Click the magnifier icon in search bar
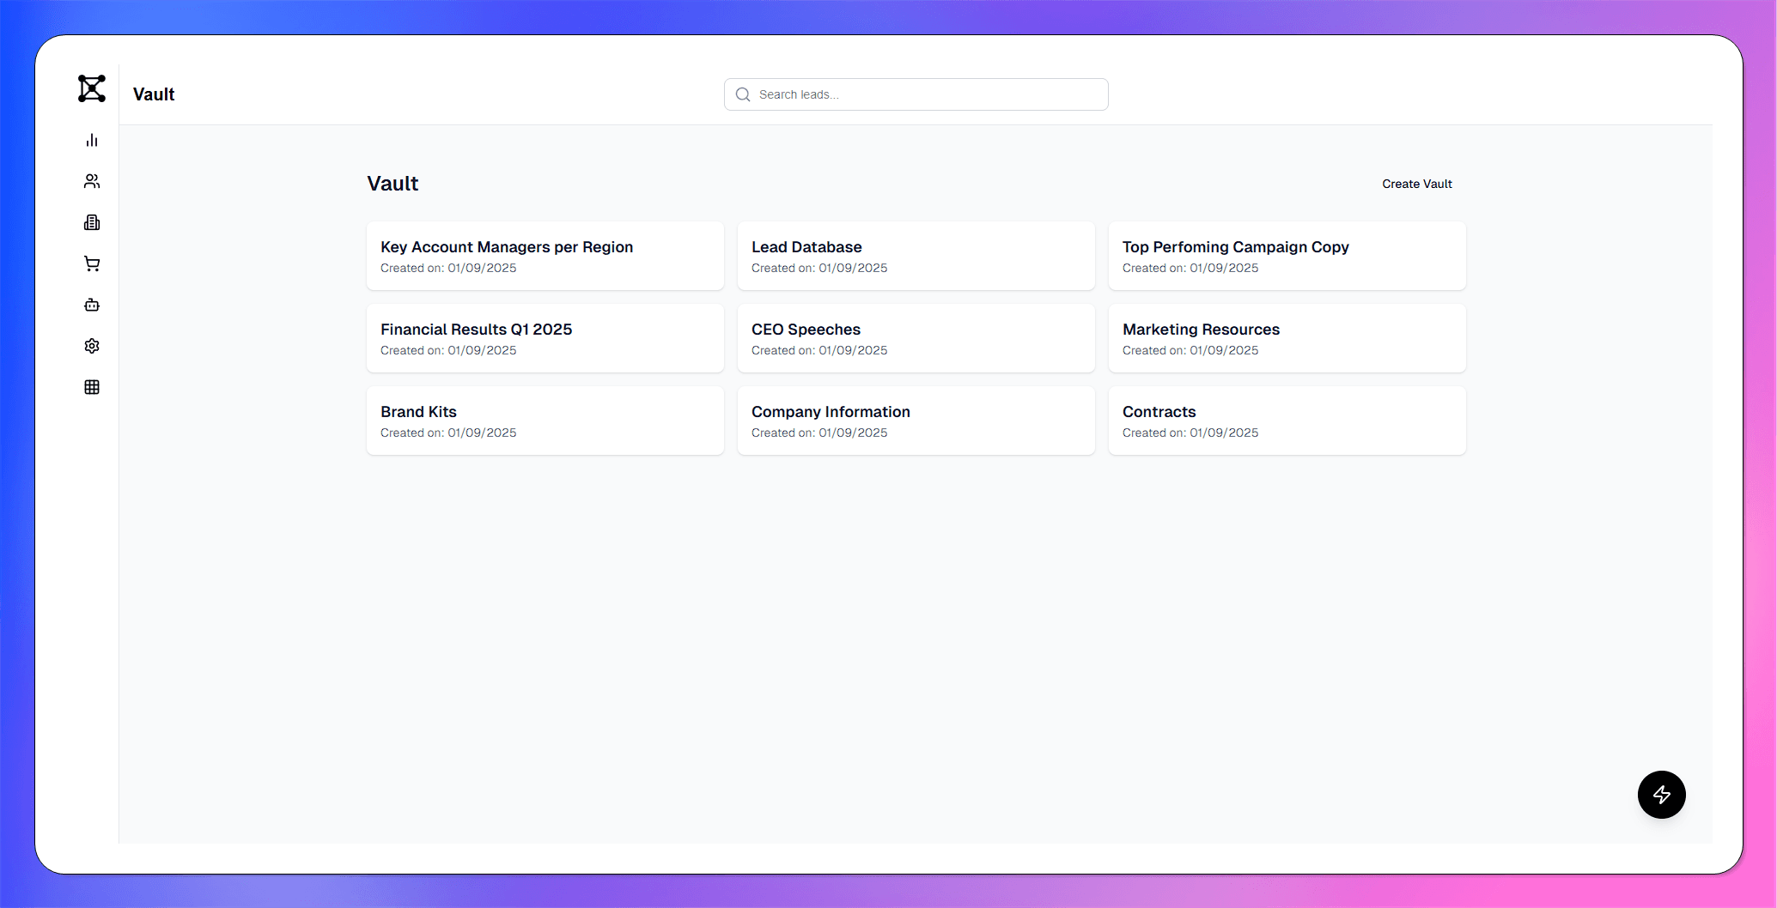The image size is (1777, 908). 743,94
